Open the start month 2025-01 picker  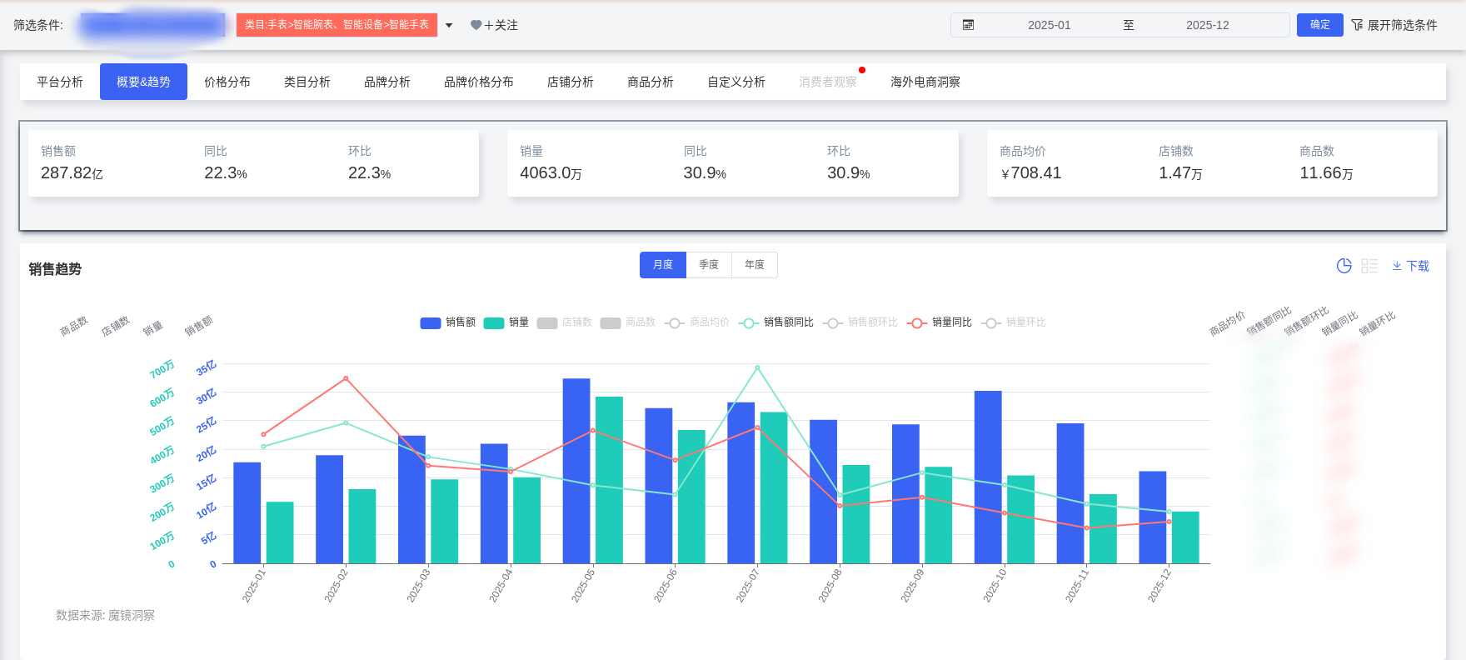point(1049,25)
